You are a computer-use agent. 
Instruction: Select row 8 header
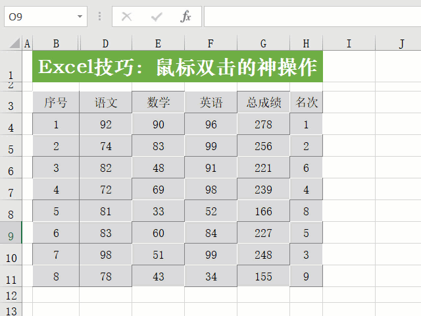(x=11, y=211)
